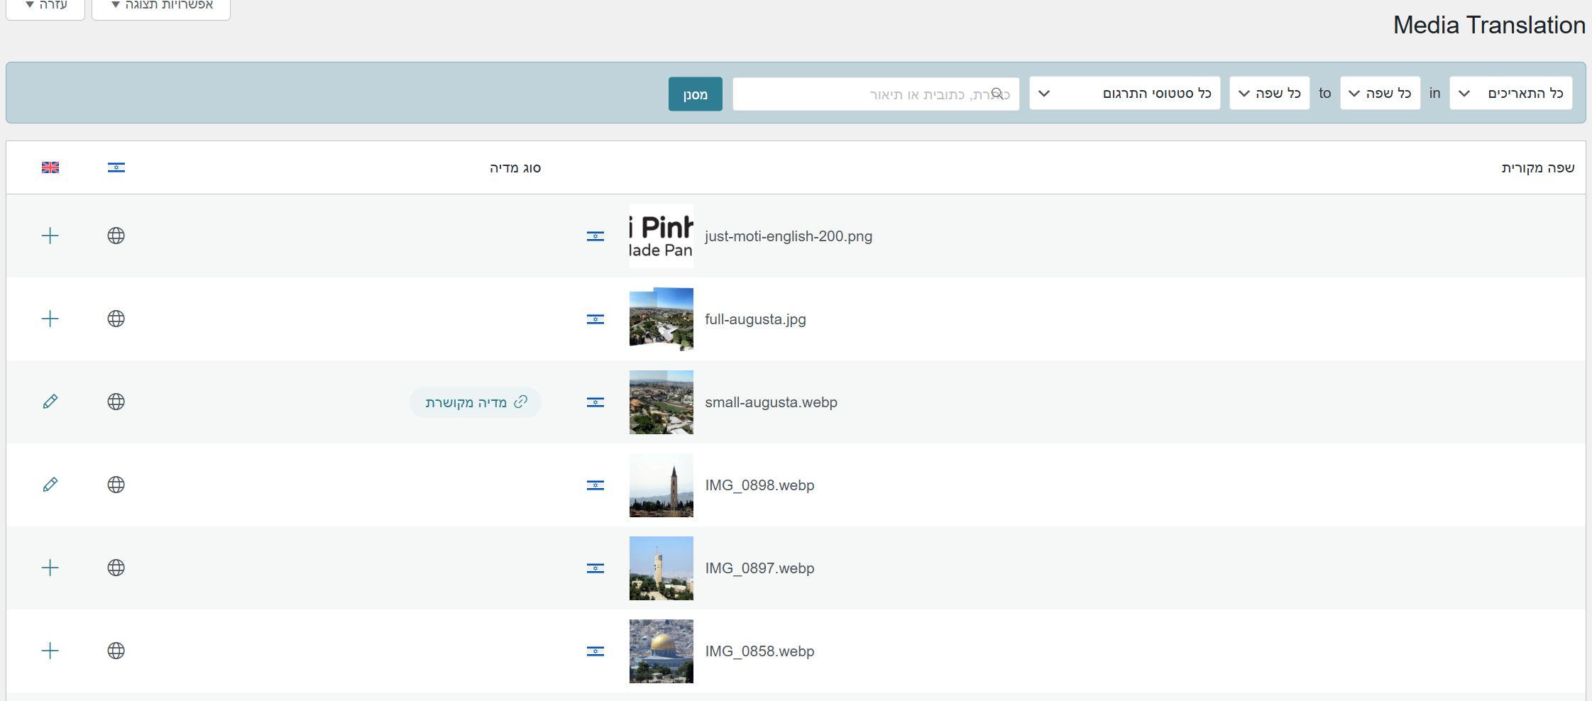Open target language dropdown after 'to'
The image size is (1592, 701).
(1269, 93)
